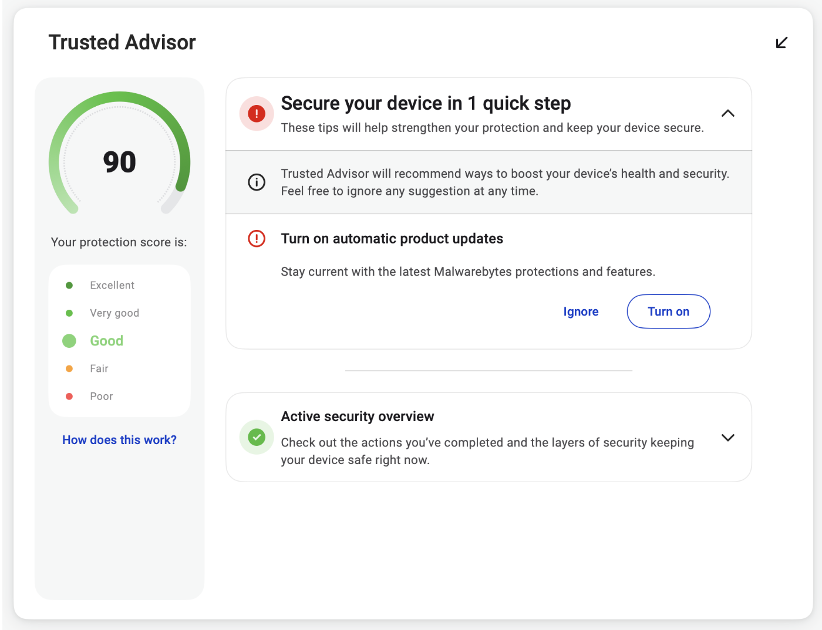Collapse the Secure your device section chevron
822x630 pixels.
pyautogui.click(x=728, y=113)
